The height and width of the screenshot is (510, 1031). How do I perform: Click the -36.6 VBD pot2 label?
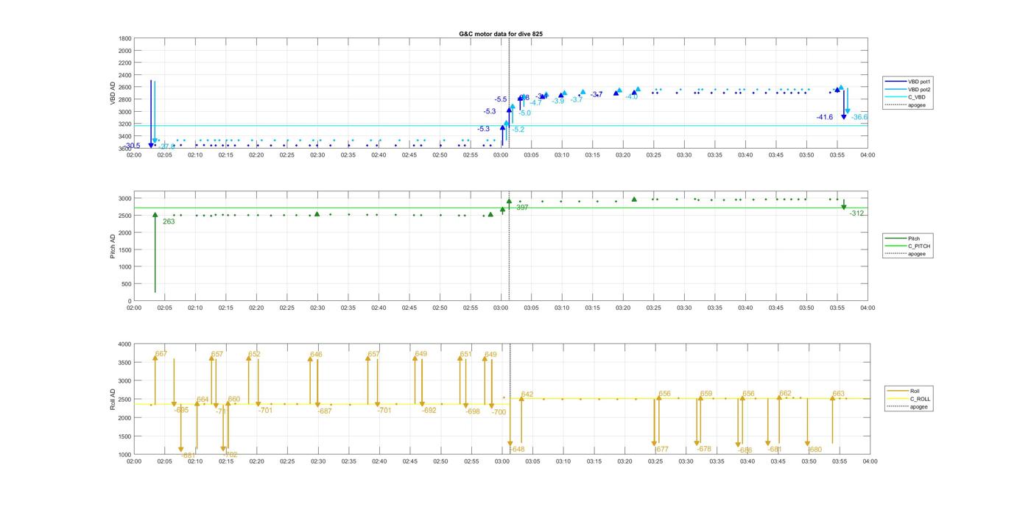tap(859, 118)
